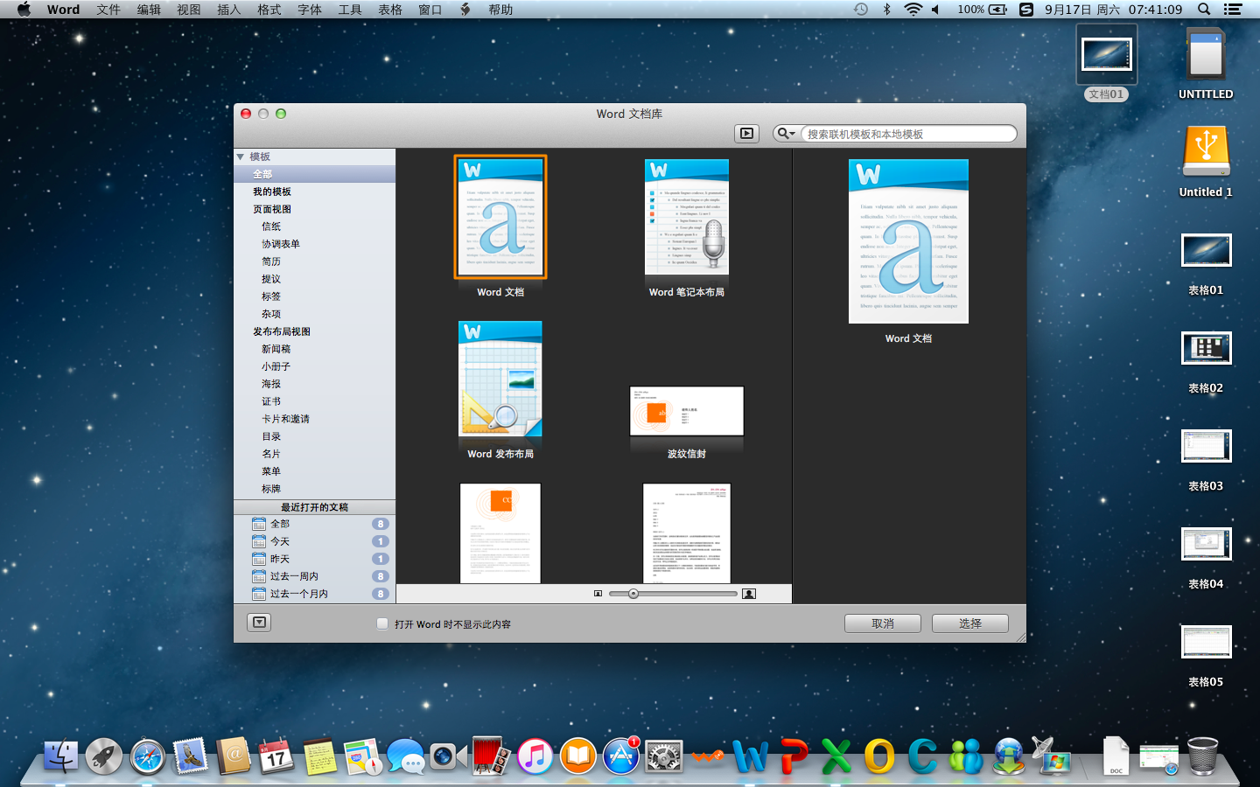Select the Word 文档 template thumbnail with orange highlight

click(500, 218)
